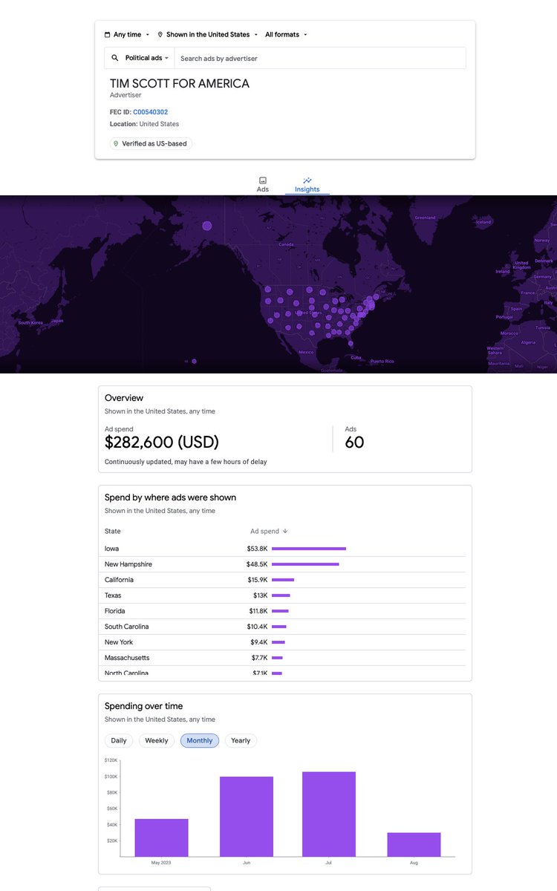The height and width of the screenshot is (891, 557).
Task: Click the calendar icon beside Any time
Action: click(108, 35)
